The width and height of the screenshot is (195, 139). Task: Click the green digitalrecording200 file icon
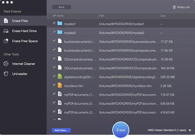point(60,76)
